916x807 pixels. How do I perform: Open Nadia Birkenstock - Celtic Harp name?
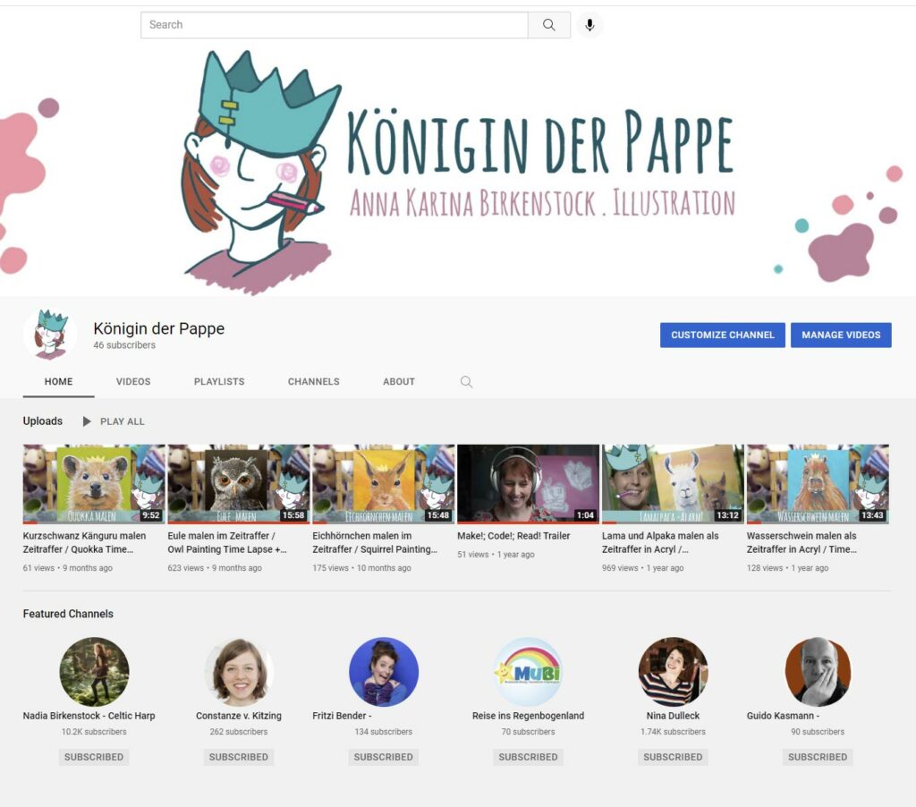(x=89, y=715)
